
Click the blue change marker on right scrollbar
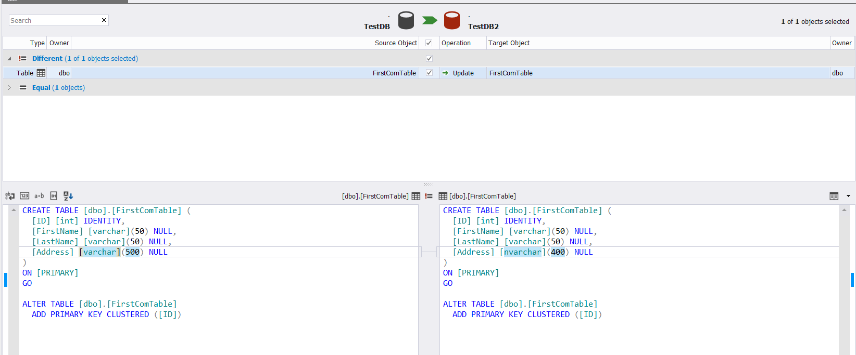(852, 280)
